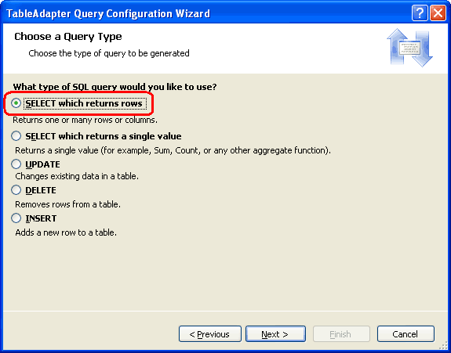The width and height of the screenshot is (451, 353).
Task: Advance the wizard with the Next button
Action: [x=275, y=333]
